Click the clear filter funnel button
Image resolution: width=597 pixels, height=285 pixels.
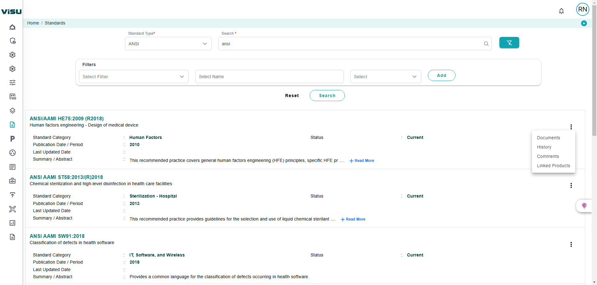(x=509, y=43)
